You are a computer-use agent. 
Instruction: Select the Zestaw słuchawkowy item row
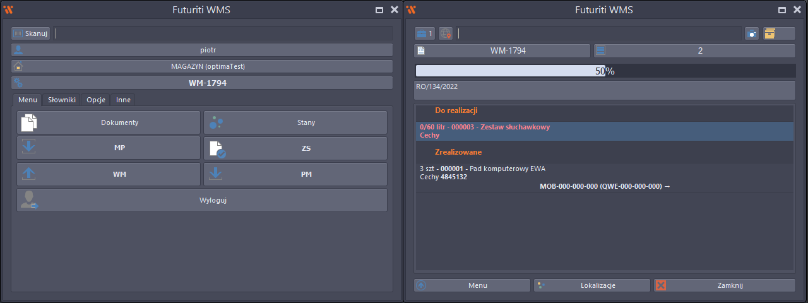[x=605, y=131]
